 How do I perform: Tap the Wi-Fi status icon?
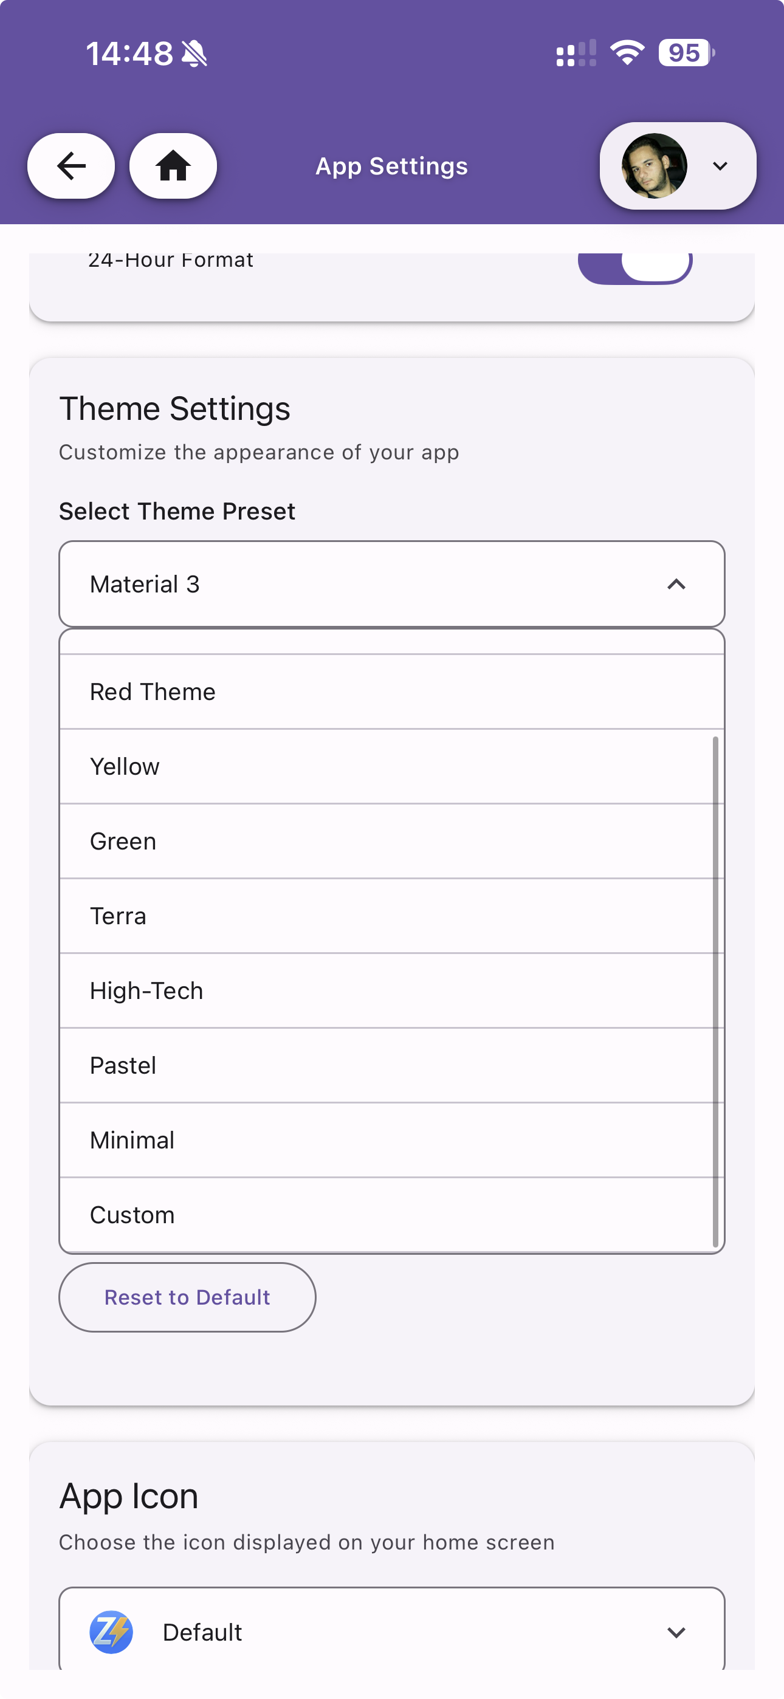pos(627,53)
